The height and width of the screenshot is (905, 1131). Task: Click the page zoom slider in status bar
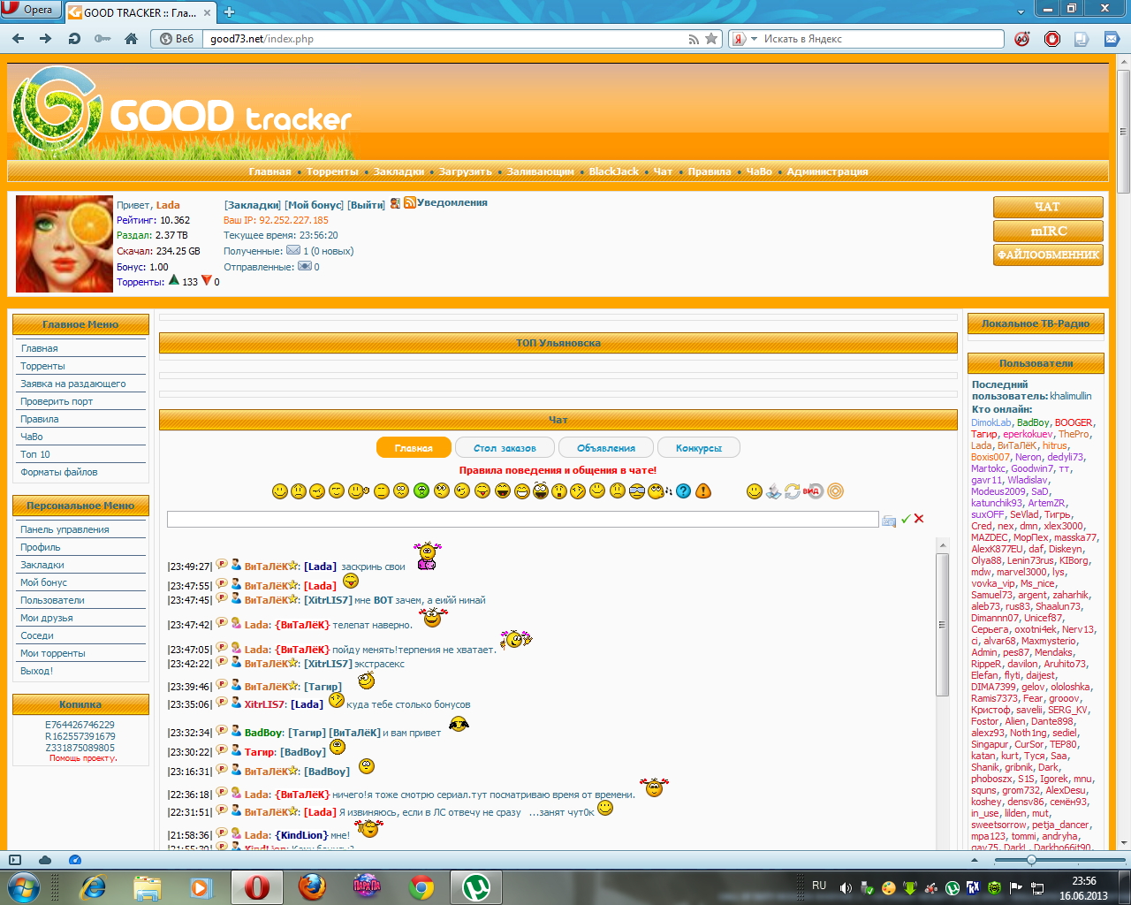tap(1031, 860)
